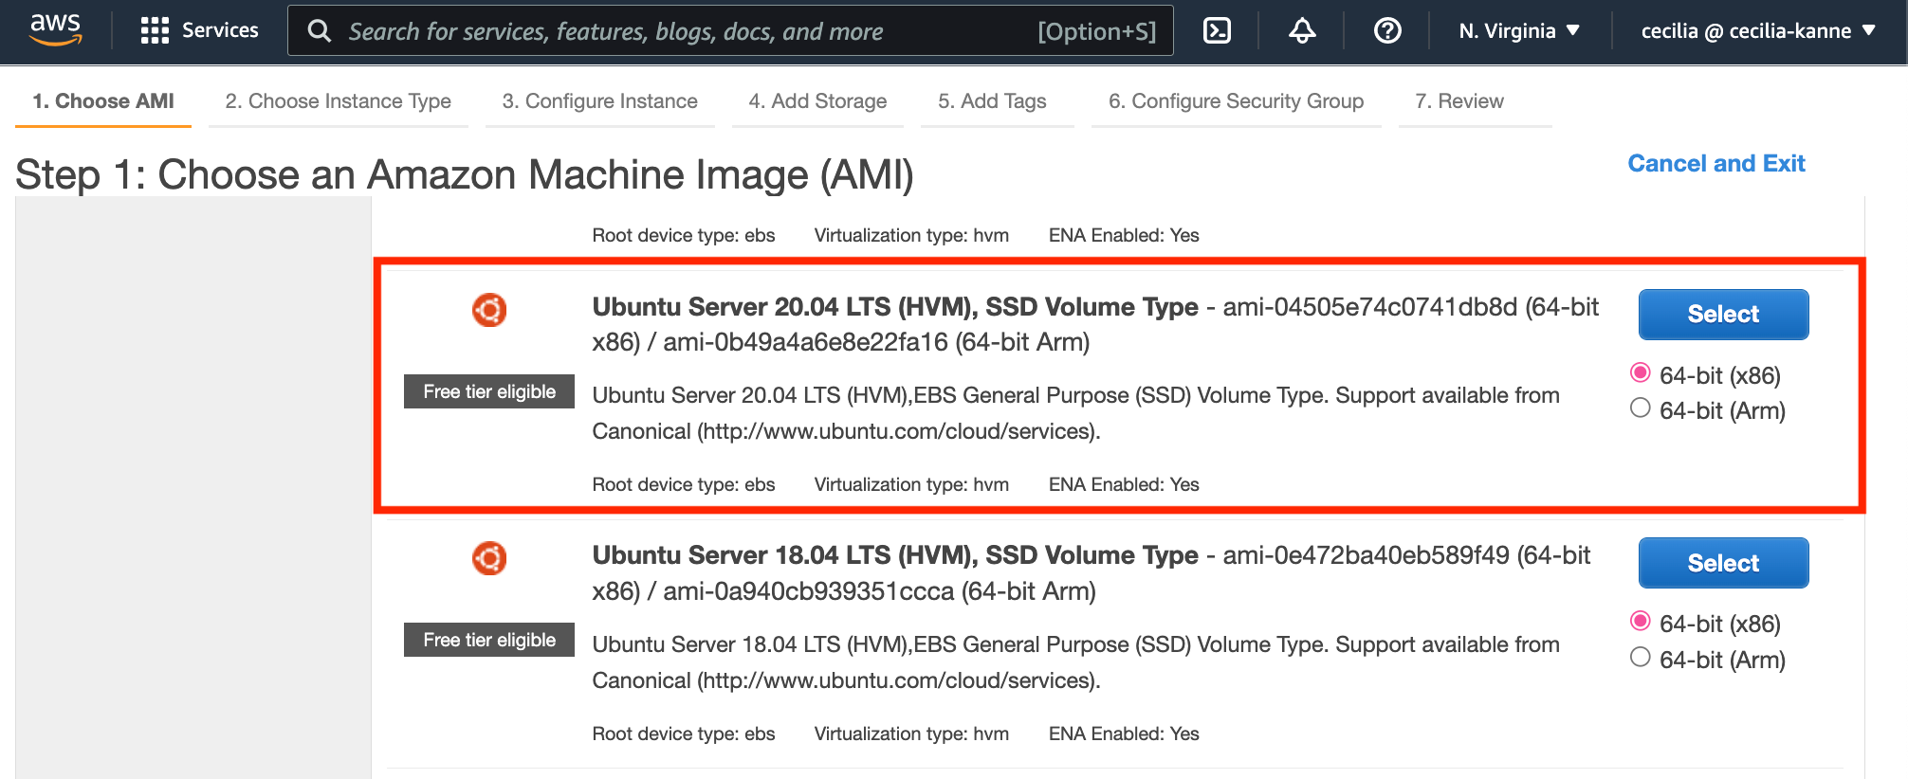Switch to Configure Instance tab
Image resolution: width=1908 pixels, height=779 pixels.
[600, 101]
